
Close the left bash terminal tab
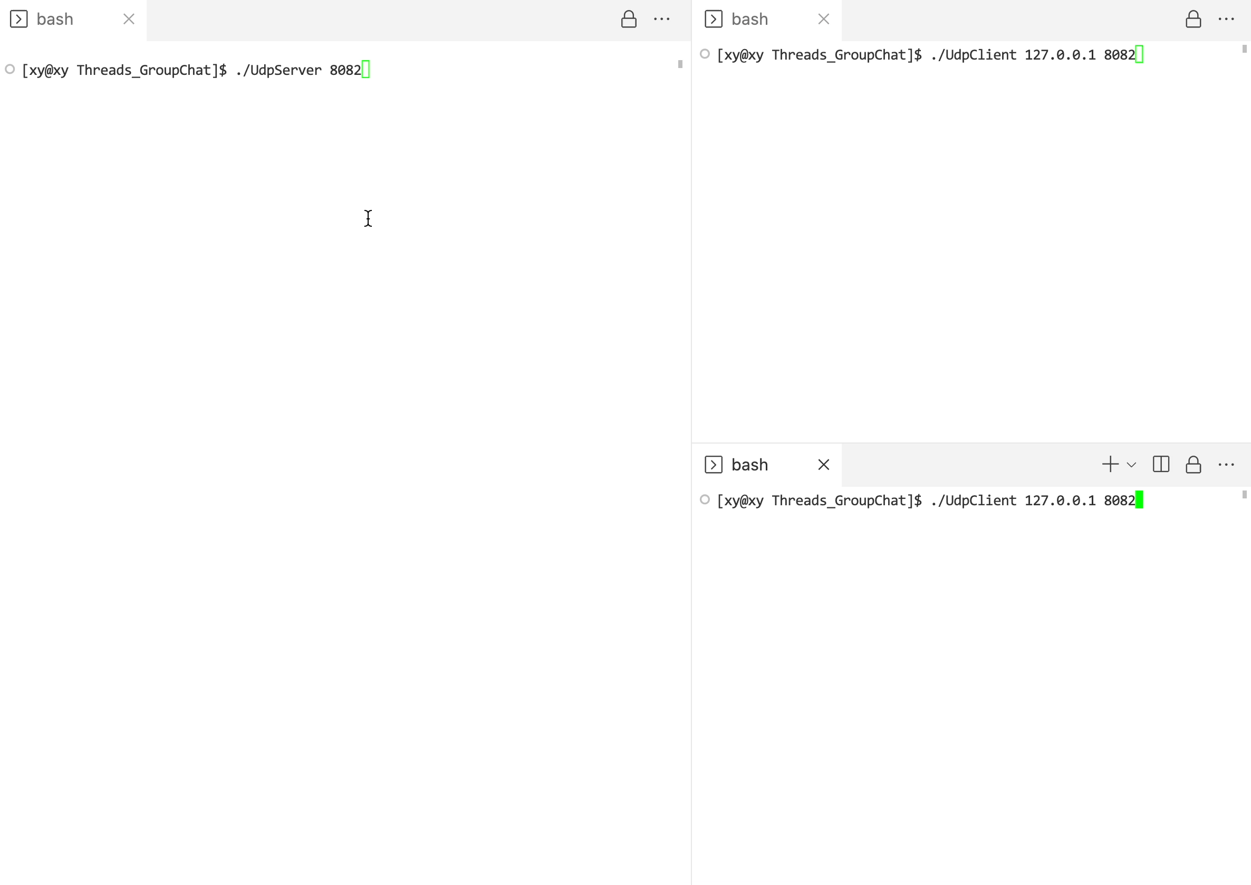pos(129,20)
